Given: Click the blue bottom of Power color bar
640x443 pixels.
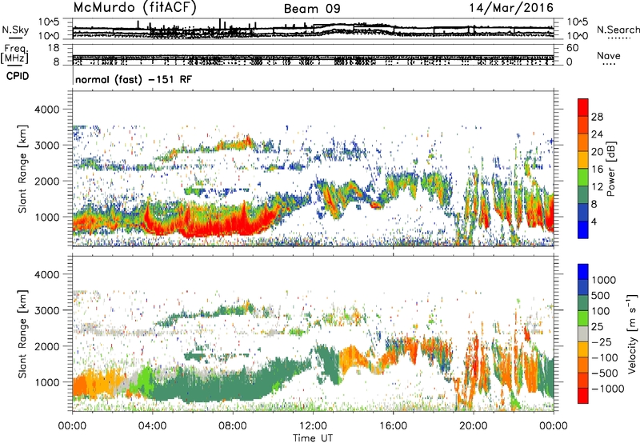Looking at the screenshot, I should click(x=583, y=229).
